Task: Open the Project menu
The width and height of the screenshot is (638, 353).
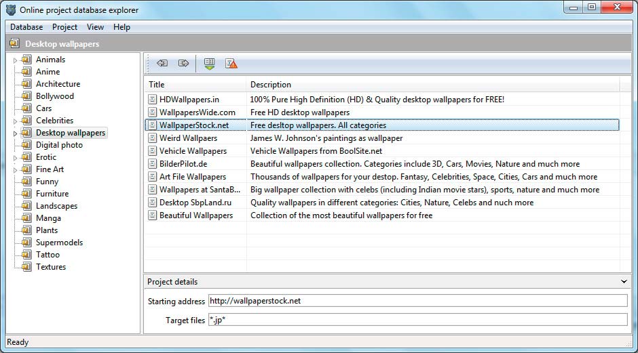Action: pyautogui.click(x=64, y=27)
